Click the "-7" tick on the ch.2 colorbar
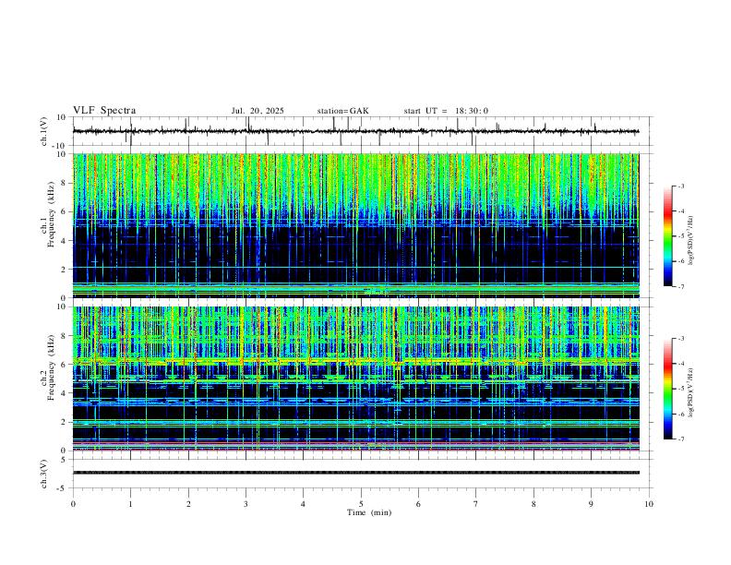The height and width of the screenshot is (565, 731). click(x=680, y=439)
